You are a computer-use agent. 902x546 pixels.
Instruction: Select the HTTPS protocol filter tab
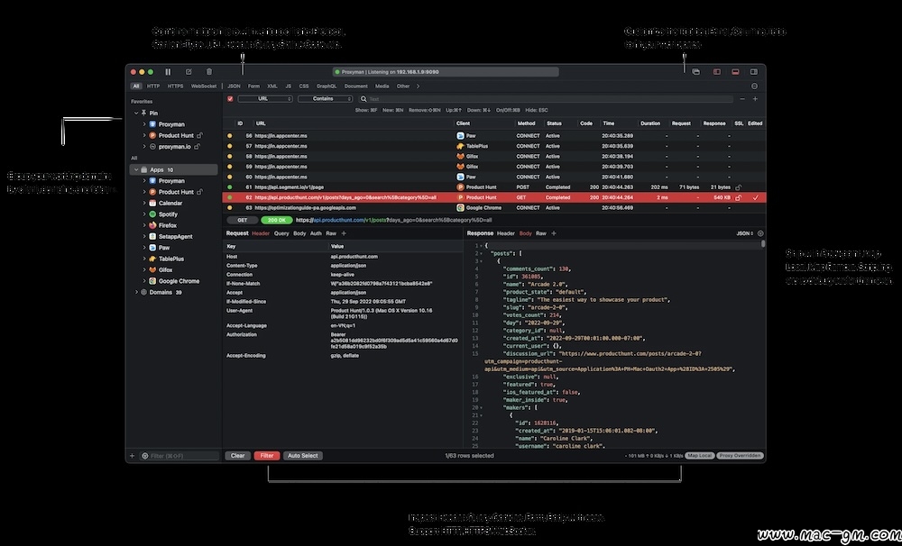(x=176, y=86)
